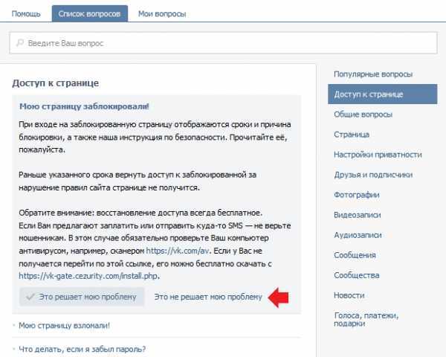
Task: Follow the https://vk.com/av link
Action: coord(178,251)
